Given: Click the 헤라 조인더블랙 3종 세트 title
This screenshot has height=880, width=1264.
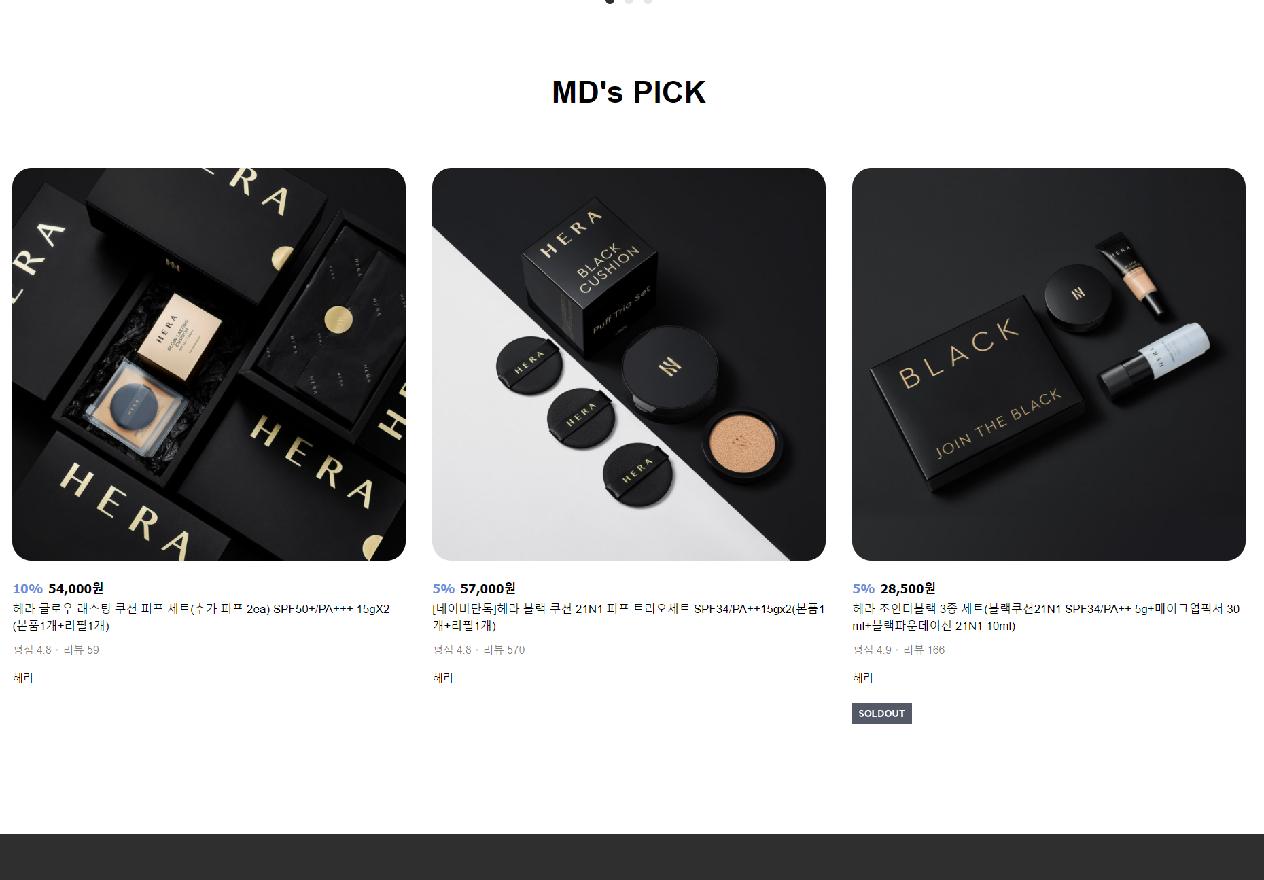Looking at the screenshot, I should tap(1046, 617).
